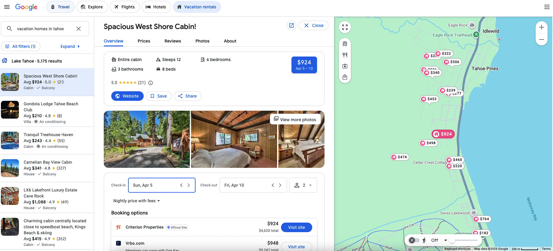This screenshot has height=251, width=553.
Task: Open the bedroom interior photo
Action: 234,139
